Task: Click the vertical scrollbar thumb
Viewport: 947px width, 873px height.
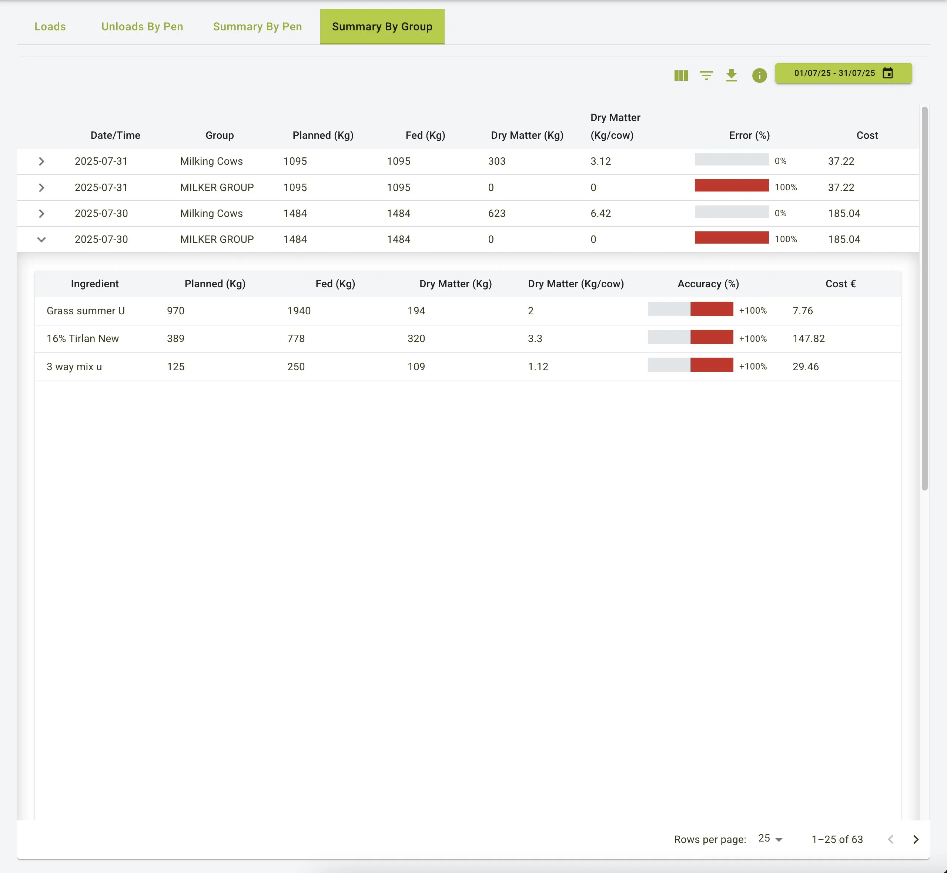Action: point(924,298)
